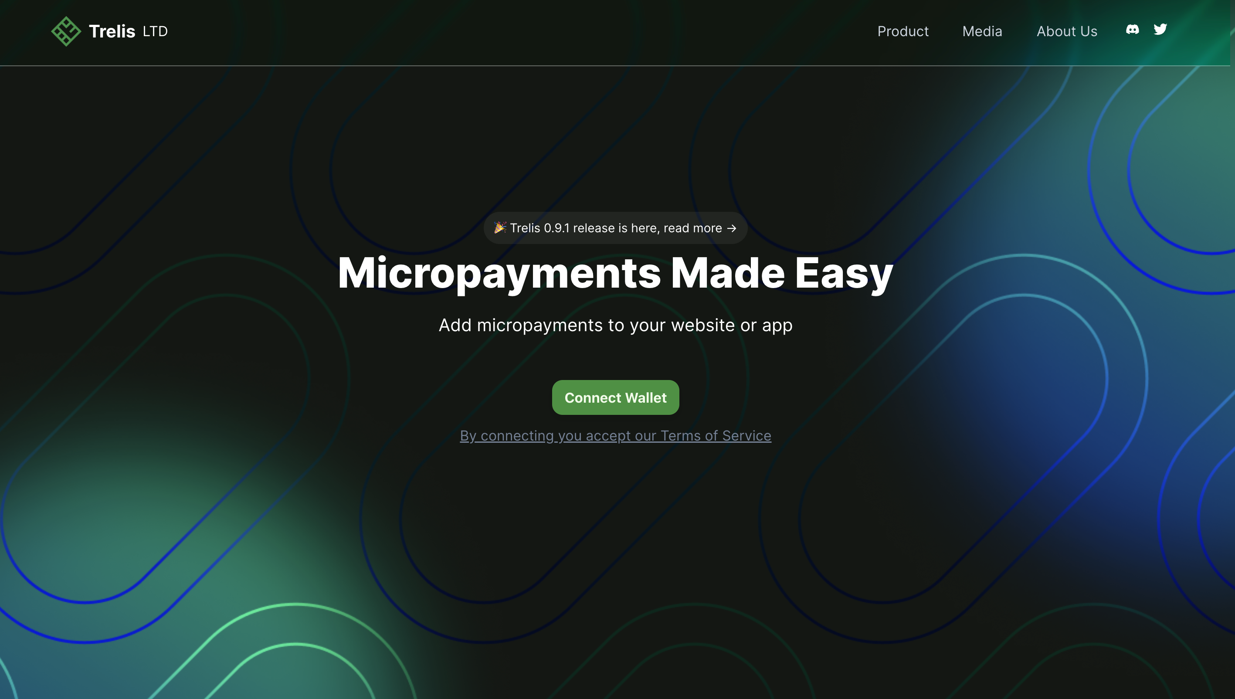Open the Discord icon link
Viewport: 1235px width, 699px height.
click(x=1132, y=30)
